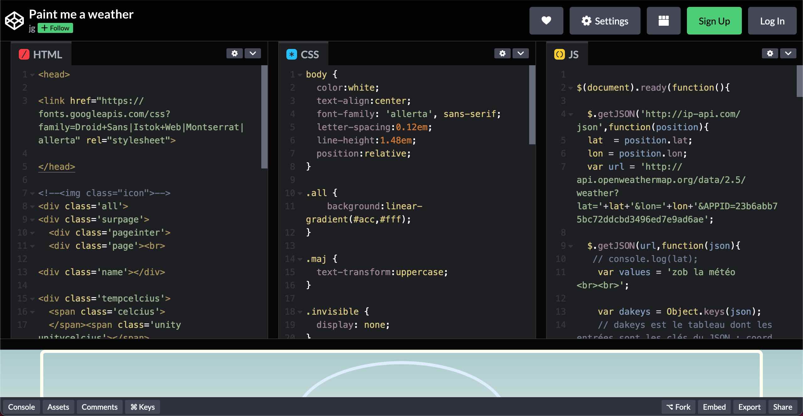Expand the CSS panel dropdown chevron

click(x=521, y=53)
